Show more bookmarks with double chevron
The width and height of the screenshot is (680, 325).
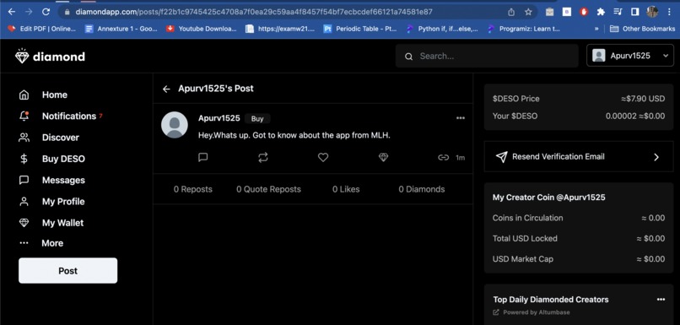(x=596, y=29)
